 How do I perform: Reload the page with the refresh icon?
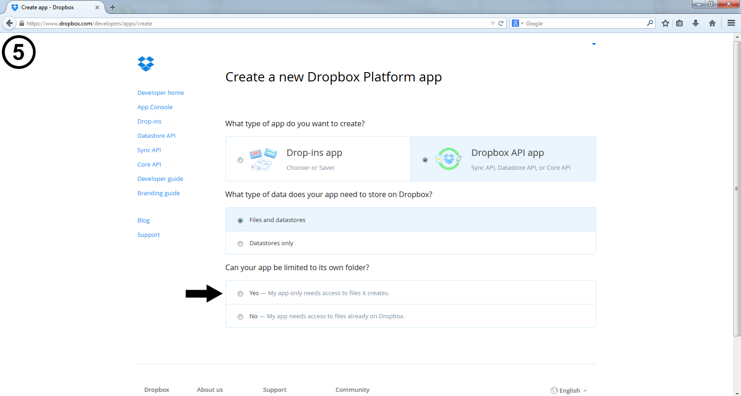coord(501,23)
